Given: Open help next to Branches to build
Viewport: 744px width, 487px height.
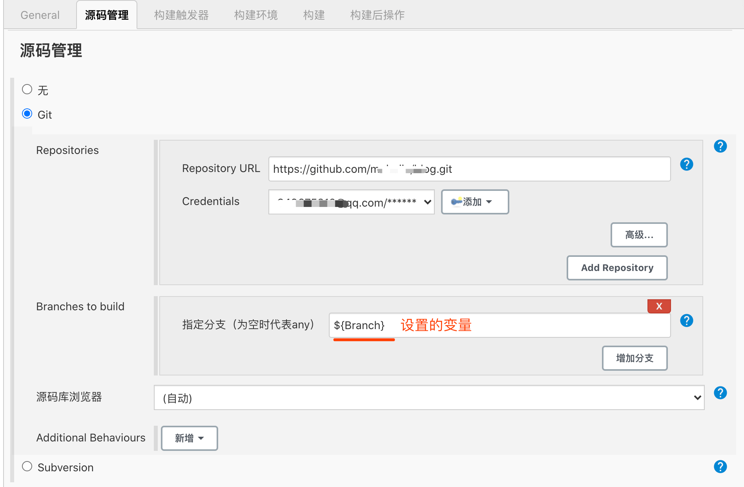Looking at the screenshot, I should [x=686, y=321].
